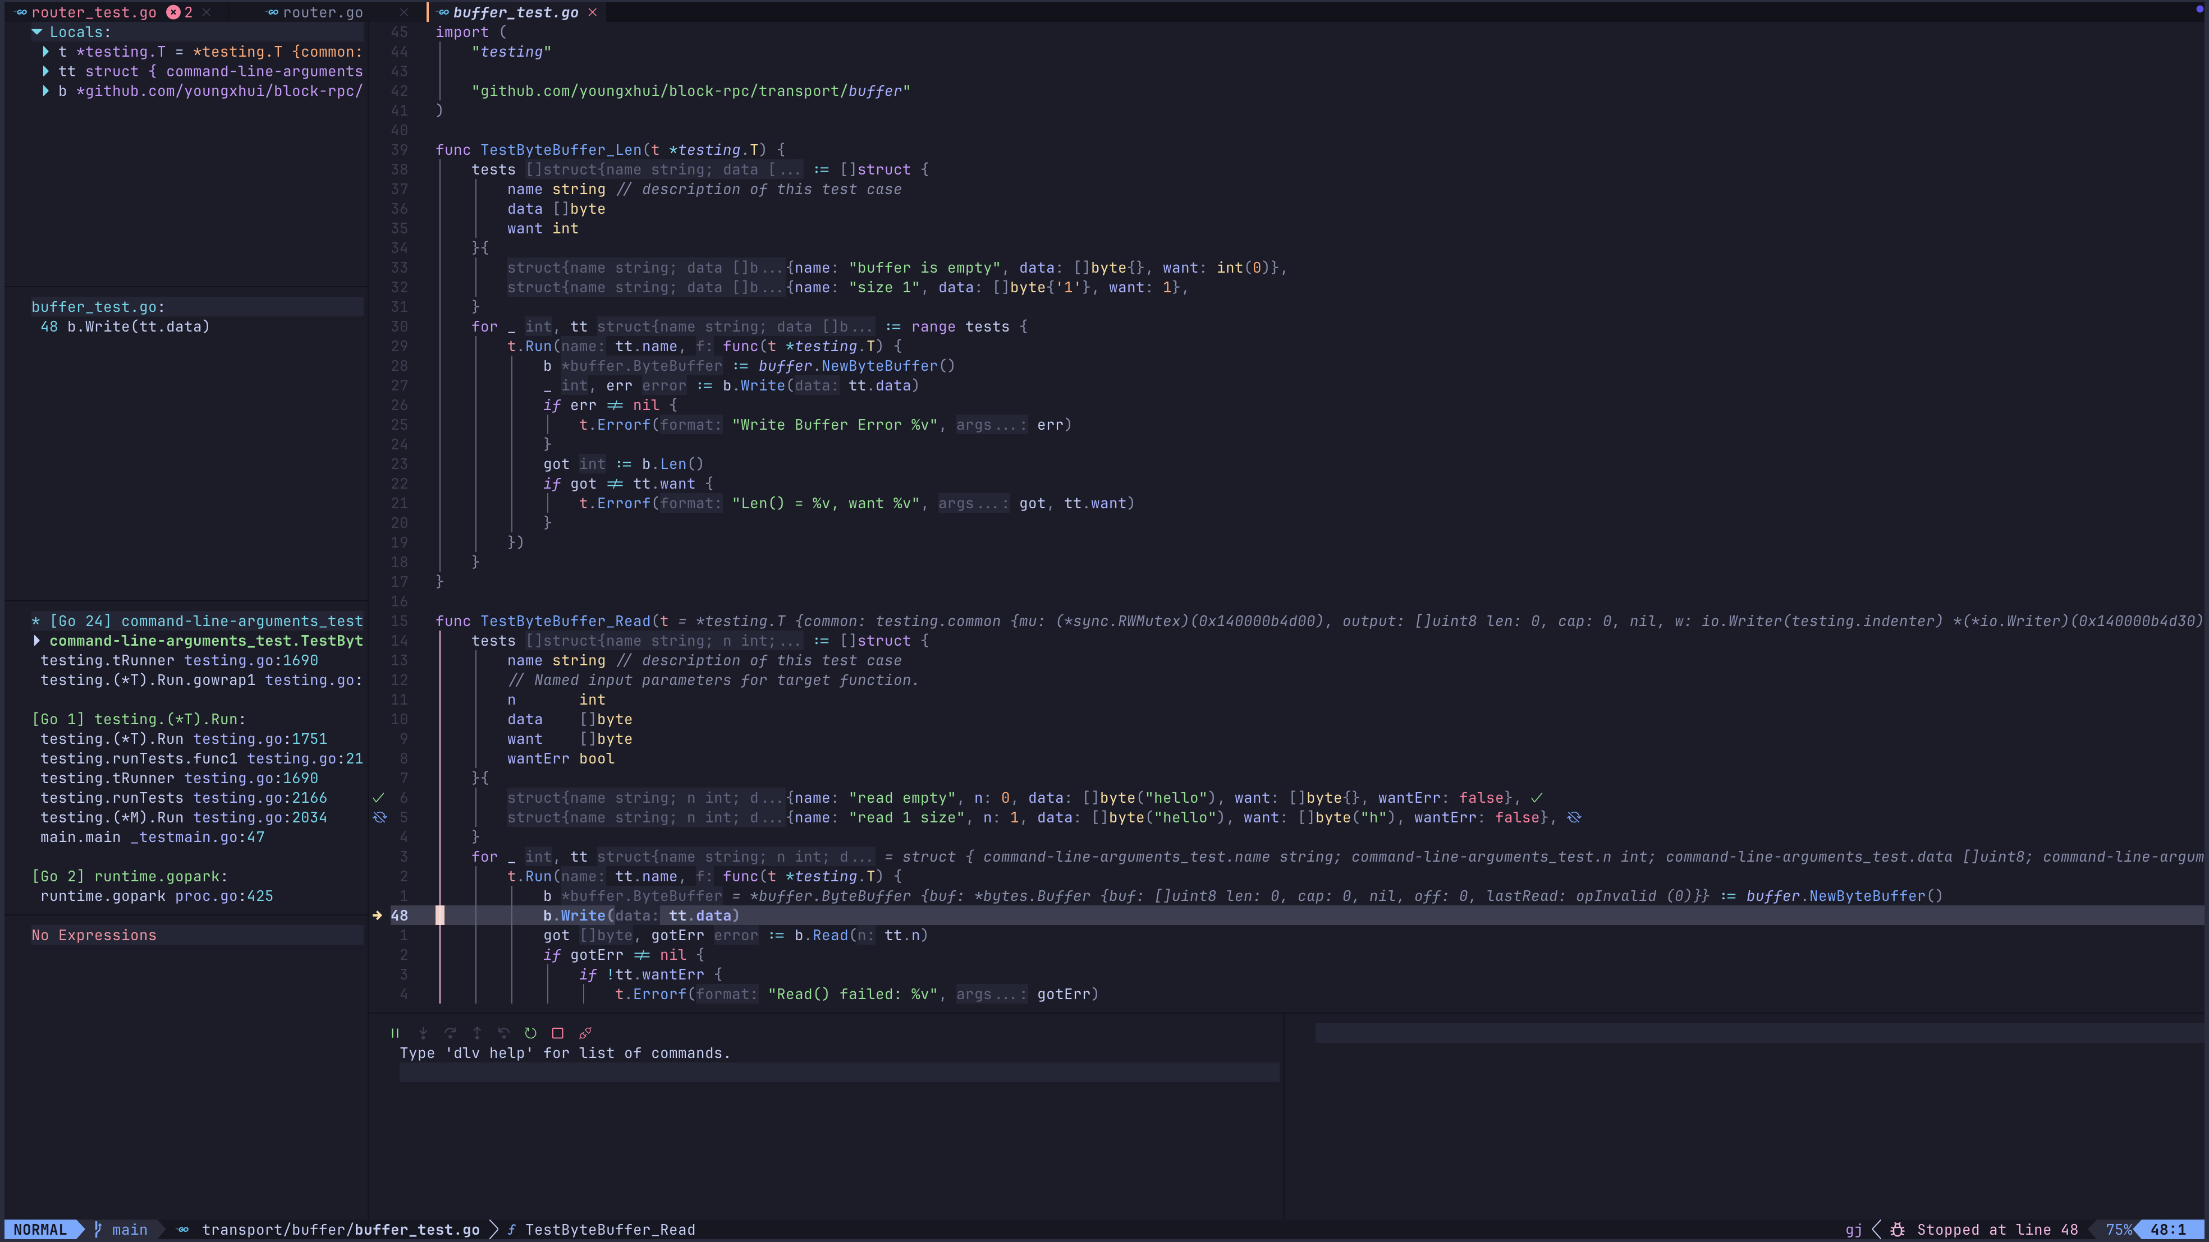The image size is (2209, 1242).
Task: Select "48 b.Write(tt.data)" breakpoint entry
Action: pyautogui.click(x=125, y=326)
